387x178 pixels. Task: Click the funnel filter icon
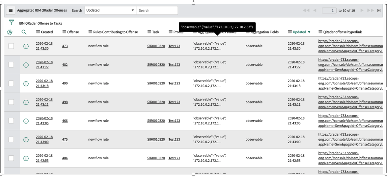(11, 23)
